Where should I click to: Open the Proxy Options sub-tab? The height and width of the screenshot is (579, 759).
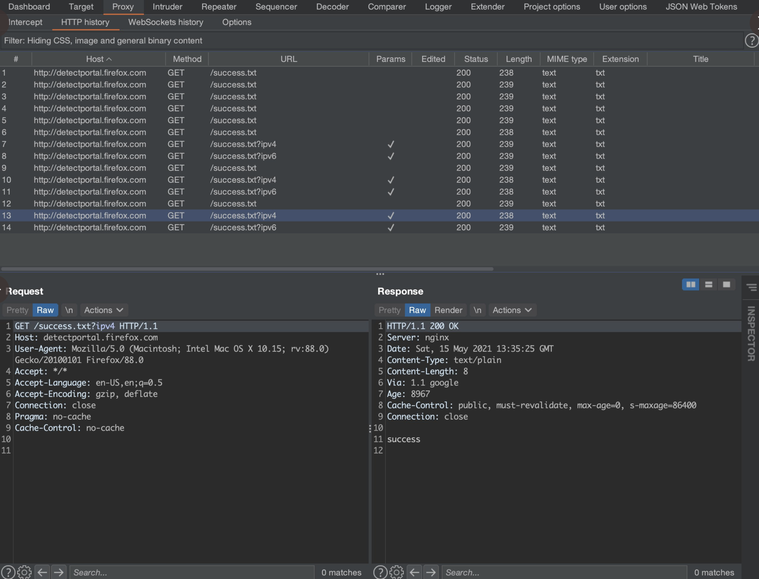pos(237,22)
